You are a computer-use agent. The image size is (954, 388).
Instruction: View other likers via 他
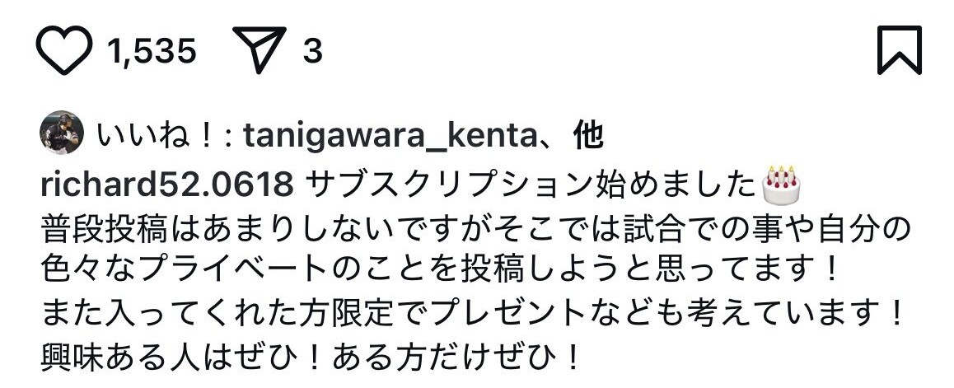(589, 136)
